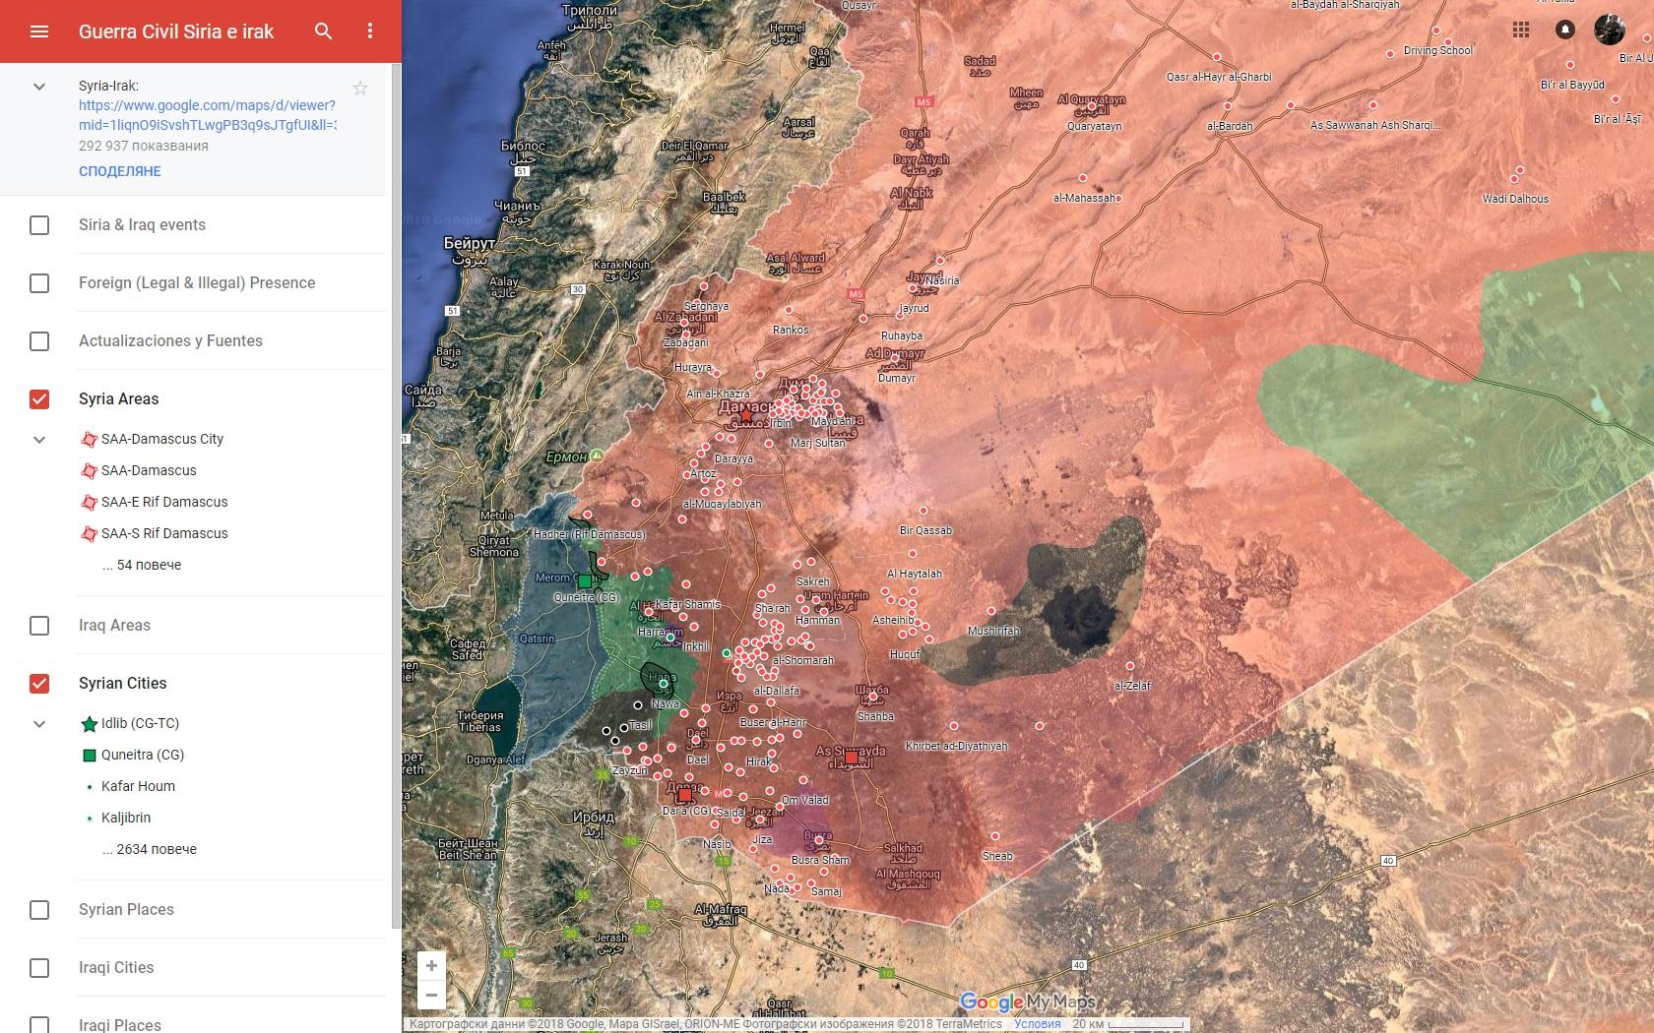
Task: Zoom in on the map
Action: point(431,965)
